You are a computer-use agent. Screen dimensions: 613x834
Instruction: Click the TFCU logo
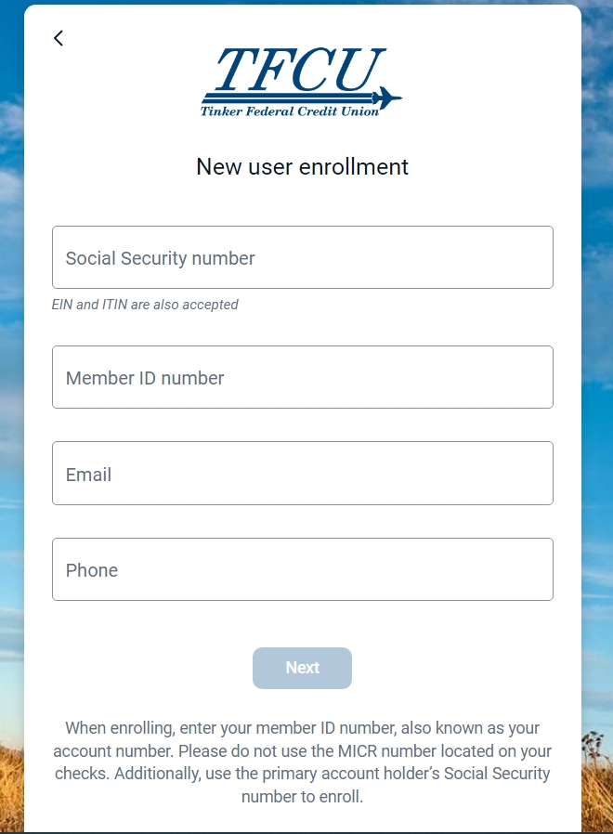point(302,82)
